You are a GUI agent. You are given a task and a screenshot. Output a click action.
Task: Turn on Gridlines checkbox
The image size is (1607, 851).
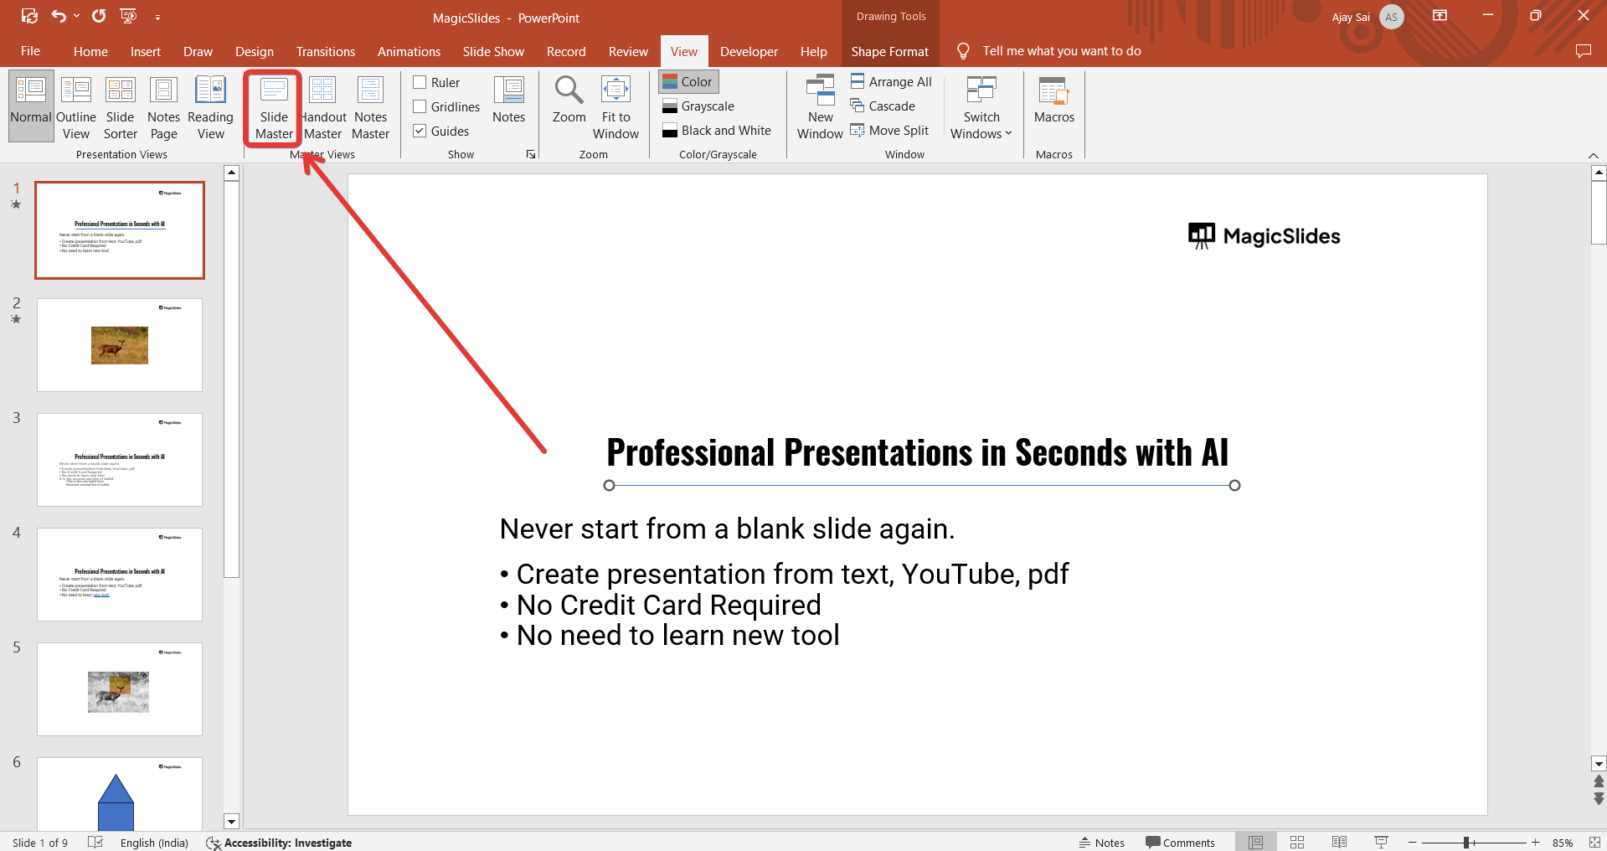tap(420, 106)
